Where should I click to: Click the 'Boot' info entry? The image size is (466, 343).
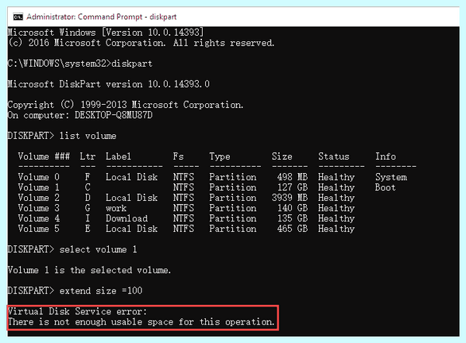(x=385, y=187)
